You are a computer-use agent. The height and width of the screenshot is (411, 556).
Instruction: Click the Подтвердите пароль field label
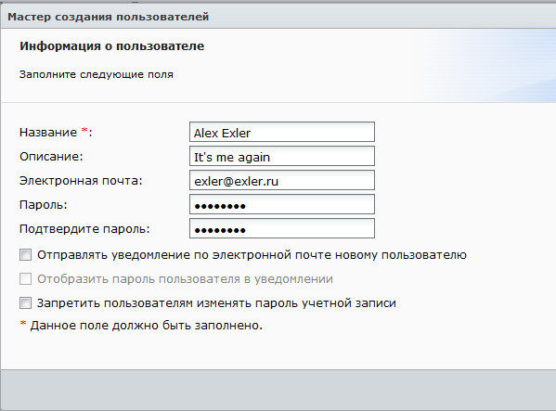[x=84, y=229]
